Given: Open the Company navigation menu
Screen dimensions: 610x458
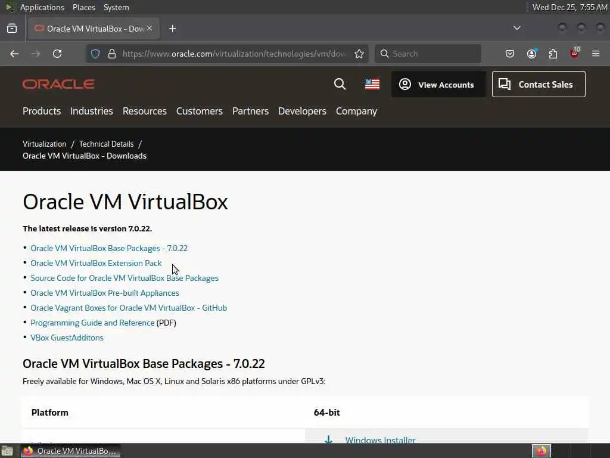Looking at the screenshot, I should click(356, 111).
